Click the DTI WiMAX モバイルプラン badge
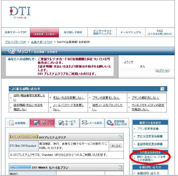Viewport: 178px width, 176px height. coord(21,167)
